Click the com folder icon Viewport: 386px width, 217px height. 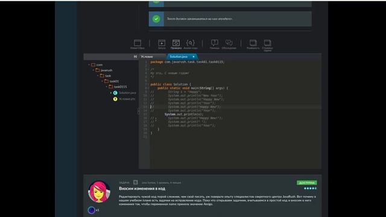93,64
